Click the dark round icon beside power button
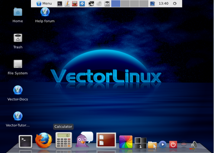This screenshot has width=214, height=153. [x=184, y=144]
